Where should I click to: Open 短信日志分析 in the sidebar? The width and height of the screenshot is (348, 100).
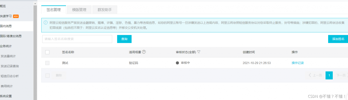pyautogui.click(x=10, y=76)
